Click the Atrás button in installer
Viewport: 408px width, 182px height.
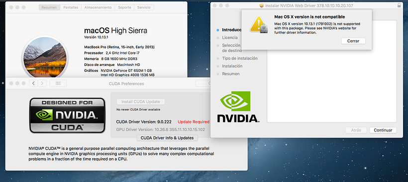pos(356,130)
